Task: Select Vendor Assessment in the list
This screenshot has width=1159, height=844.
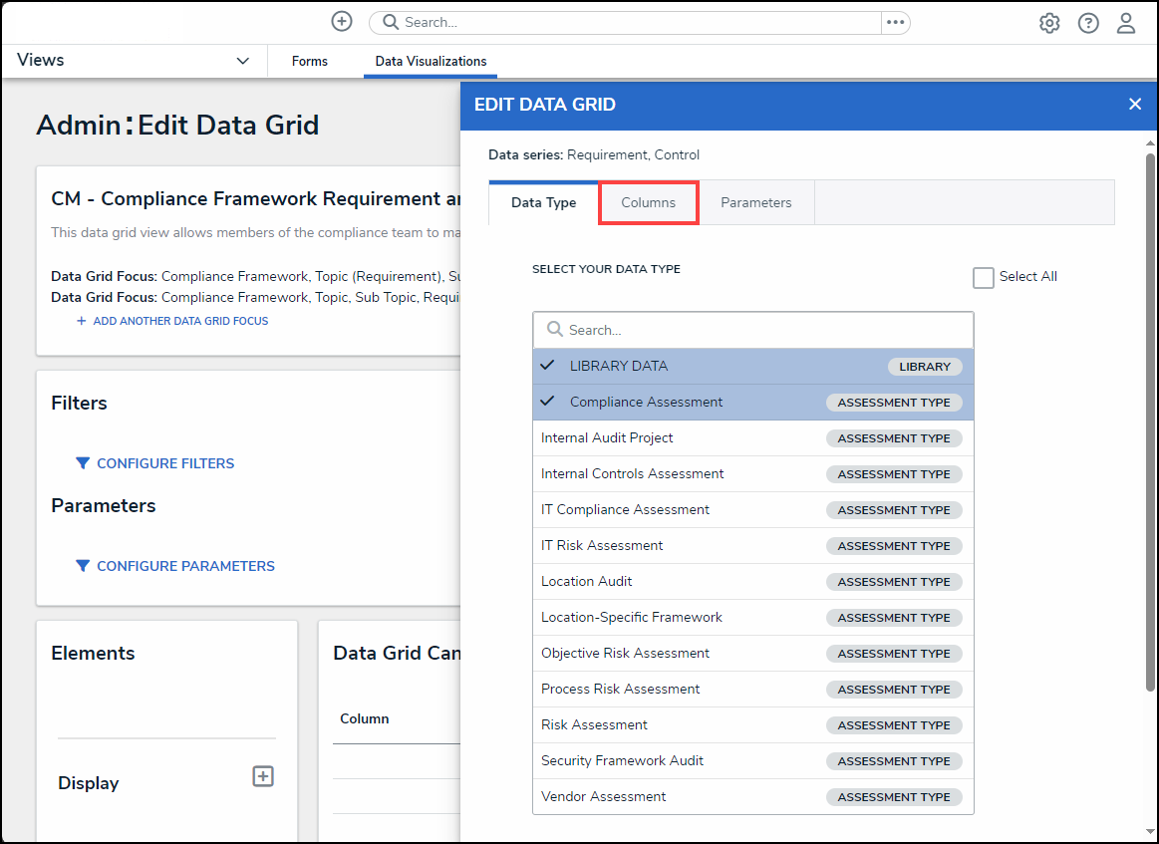Action: tap(604, 796)
